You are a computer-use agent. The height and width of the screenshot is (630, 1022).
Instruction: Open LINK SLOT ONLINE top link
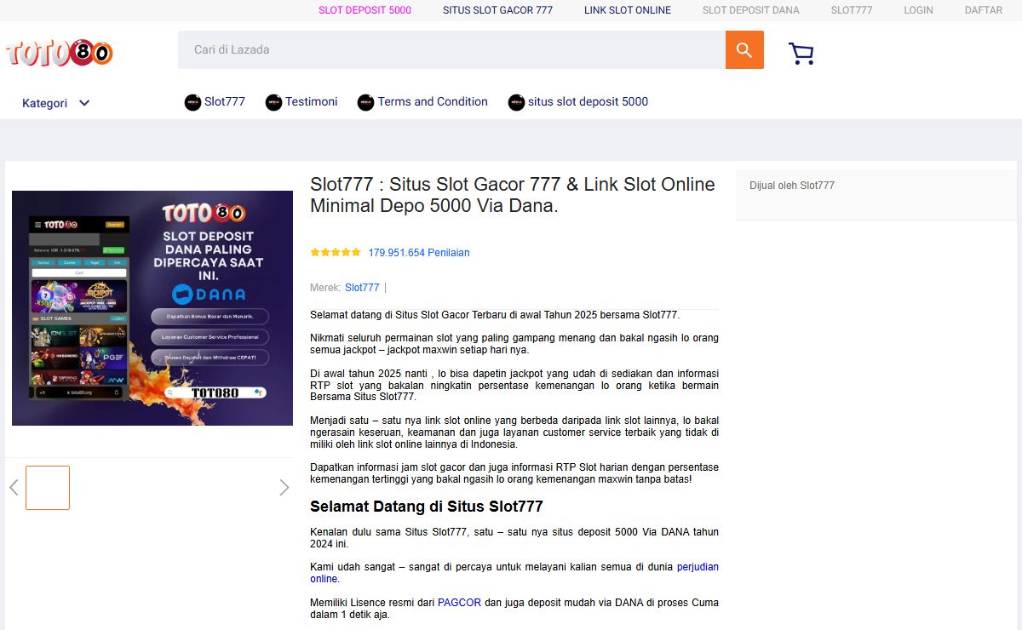(628, 10)
